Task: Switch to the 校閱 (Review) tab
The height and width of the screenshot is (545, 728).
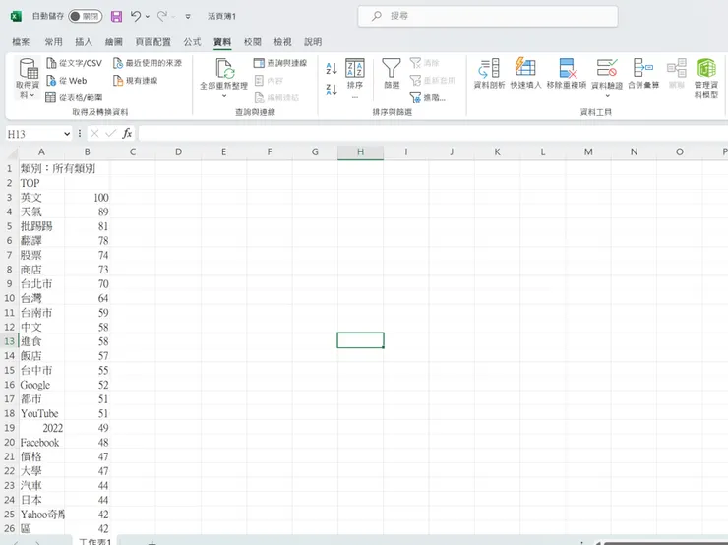Action: tap(253, 42)
